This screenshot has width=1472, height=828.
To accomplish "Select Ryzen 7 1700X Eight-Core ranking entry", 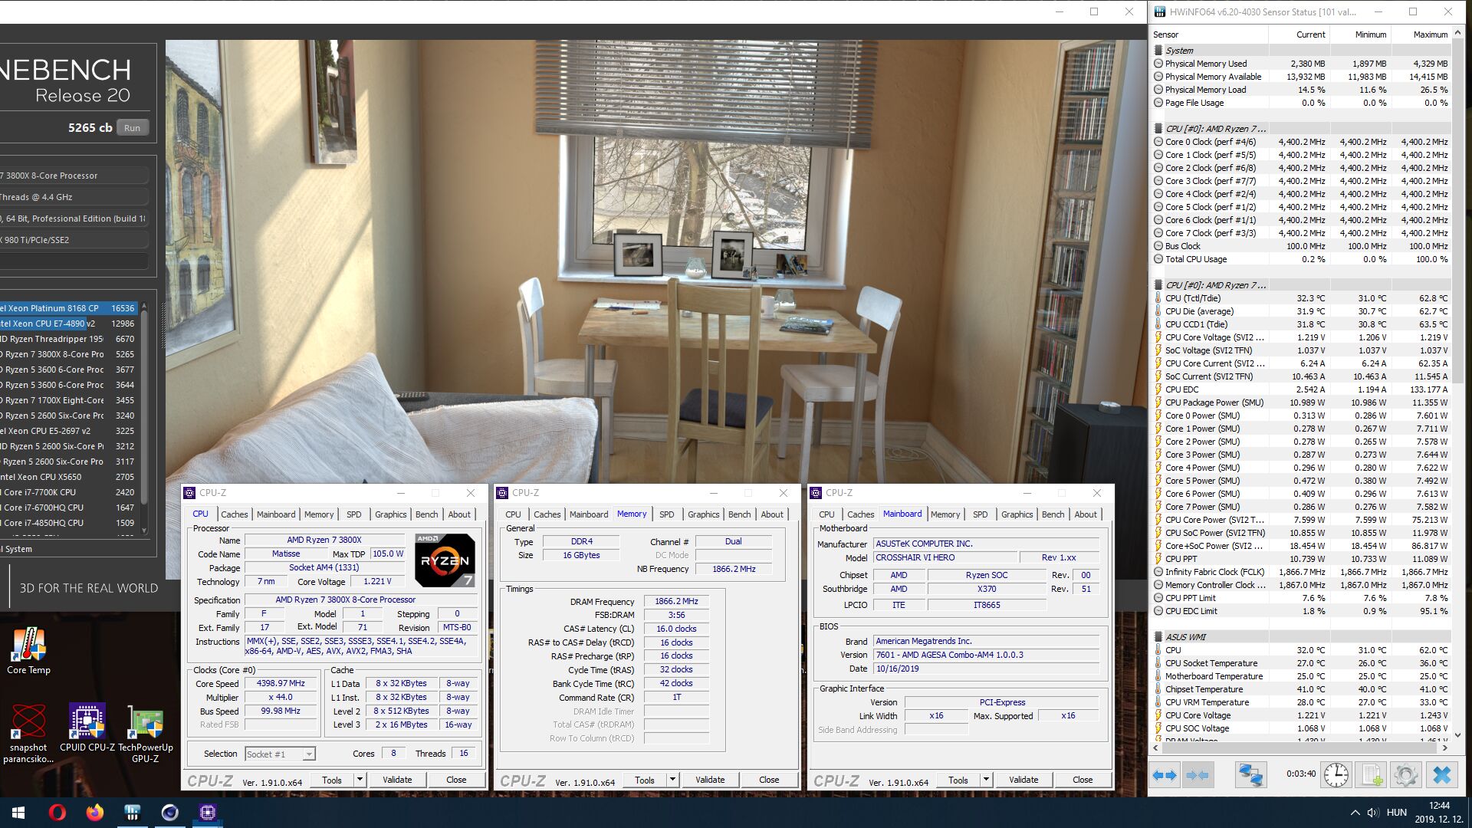I will pos(69,400).
